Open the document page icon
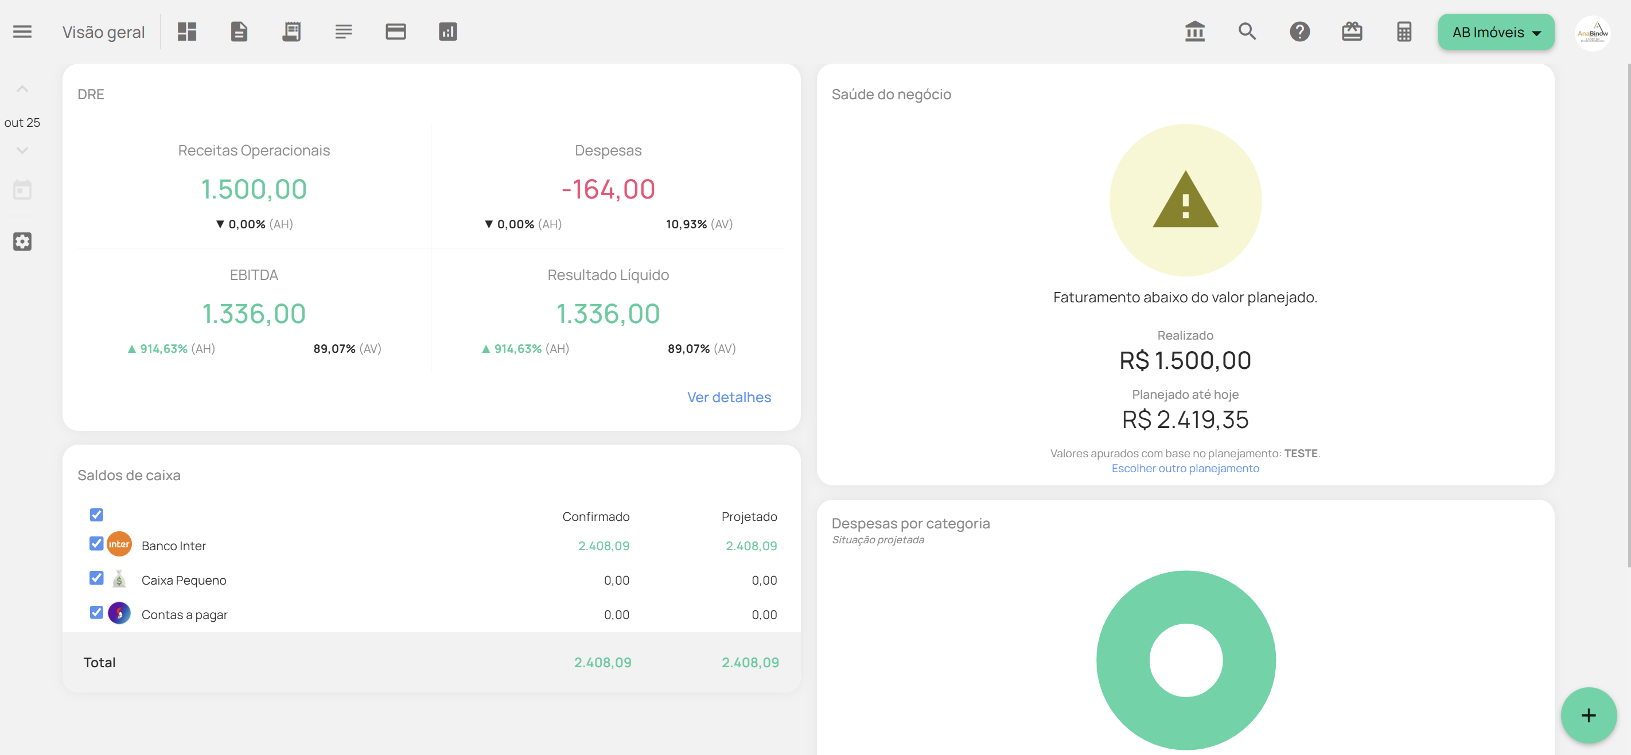Screen dimensions: 1631x755 tap(239, 32)
